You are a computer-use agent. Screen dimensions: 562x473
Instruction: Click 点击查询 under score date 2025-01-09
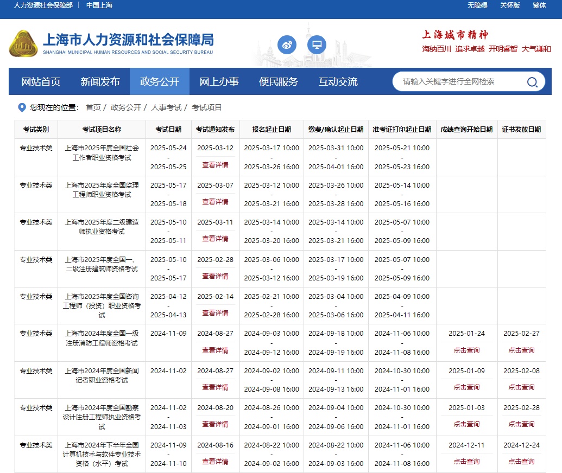click(466, 387)
